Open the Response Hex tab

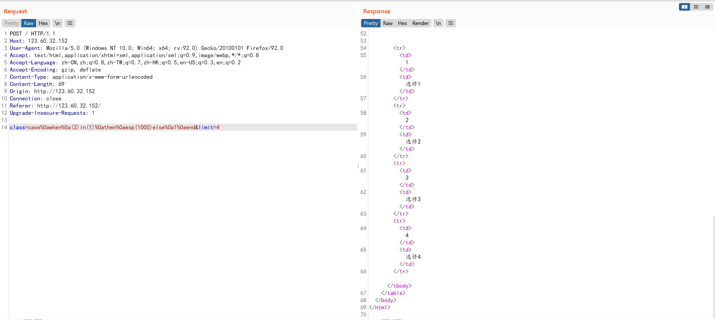[x=402, y=23]
